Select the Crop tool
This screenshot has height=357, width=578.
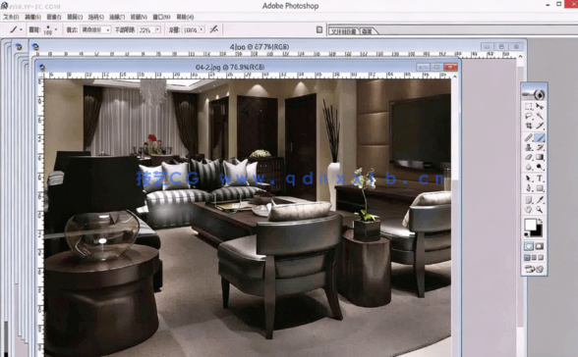point(529,126)
